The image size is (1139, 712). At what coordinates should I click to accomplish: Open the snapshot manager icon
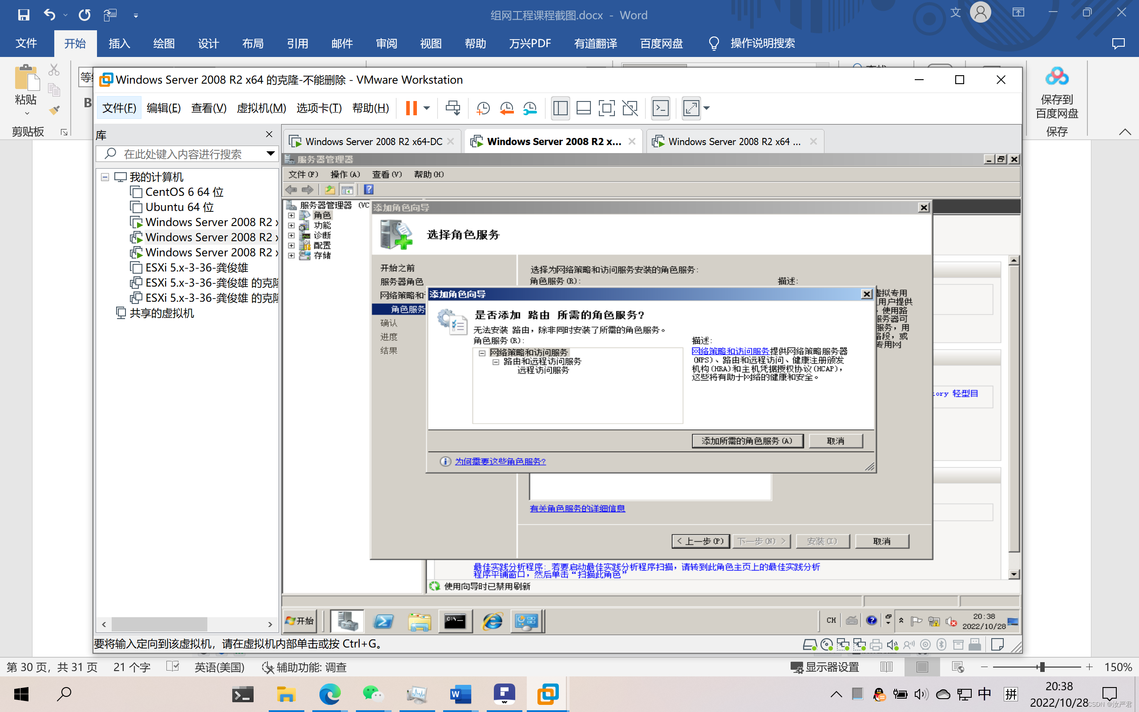click(x=530, y=108)
